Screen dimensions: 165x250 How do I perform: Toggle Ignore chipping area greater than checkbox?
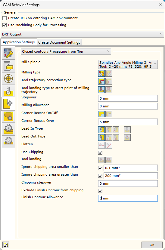coord(100,176)
